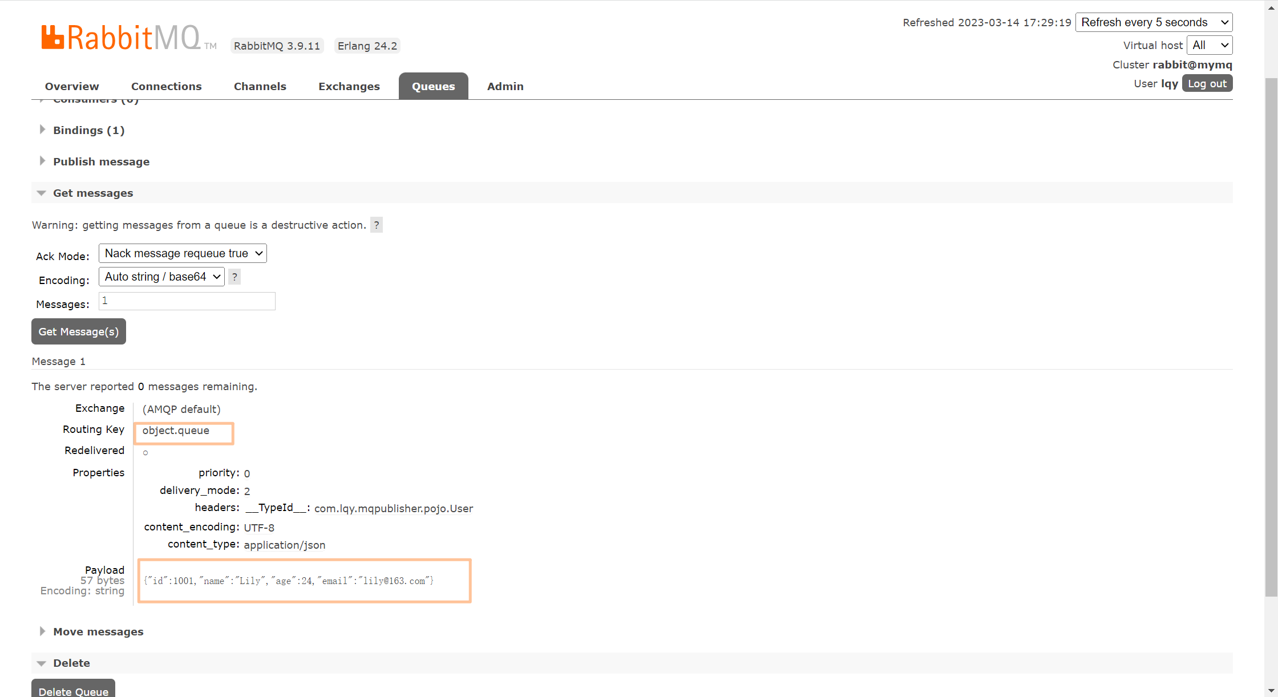Click the help icon beside destructive warning
The width and height of the screenshot is (1278, 697).
coord(376,225)
